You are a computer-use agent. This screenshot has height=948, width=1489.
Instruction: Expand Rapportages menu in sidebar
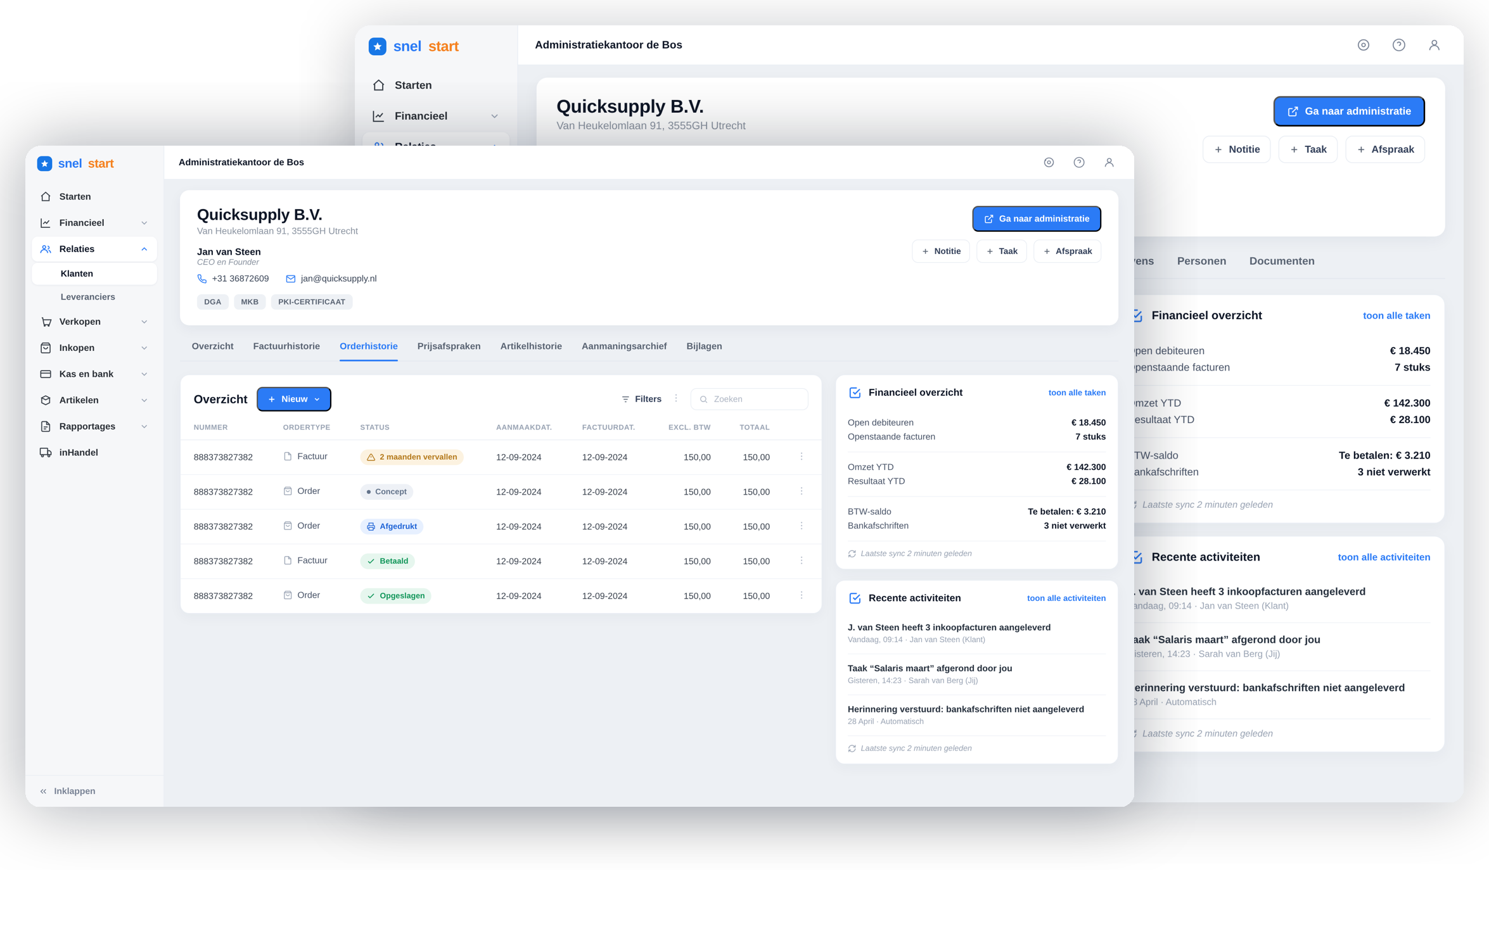[94, 426]
